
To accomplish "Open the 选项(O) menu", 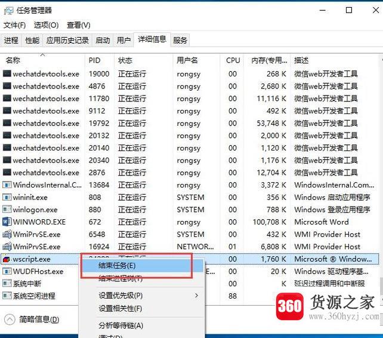I will [46, 25].
